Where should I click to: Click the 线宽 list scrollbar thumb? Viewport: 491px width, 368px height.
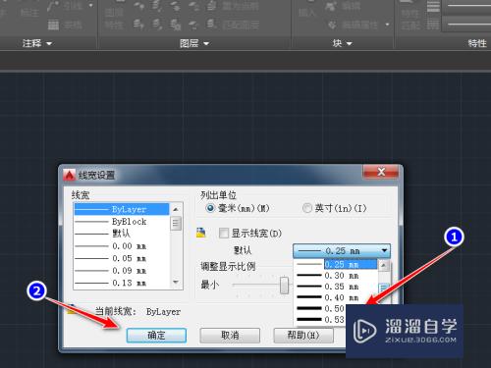[x=176, y=224]
